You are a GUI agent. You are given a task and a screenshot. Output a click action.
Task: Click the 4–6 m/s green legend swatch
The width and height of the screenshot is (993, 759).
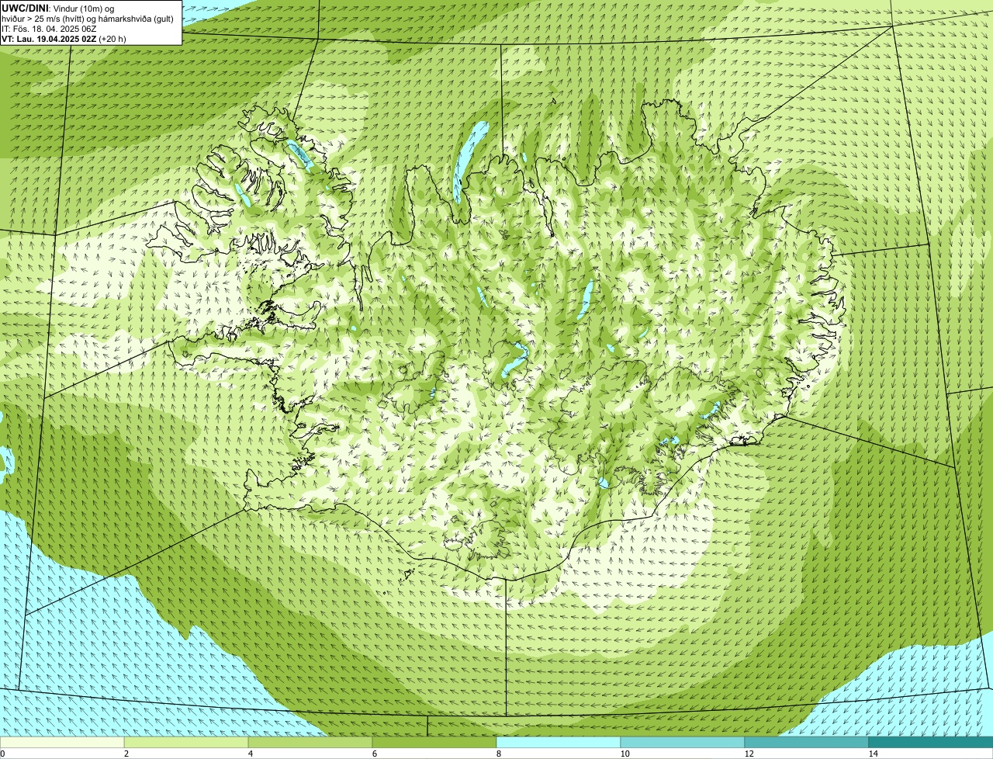(310, 742)
